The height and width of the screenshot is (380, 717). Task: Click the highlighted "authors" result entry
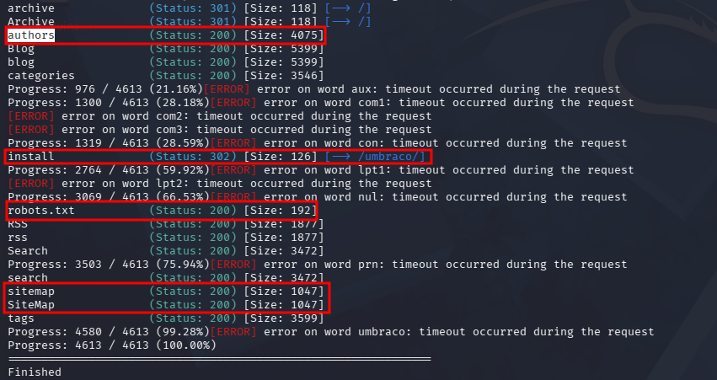[x=31, y=35]
